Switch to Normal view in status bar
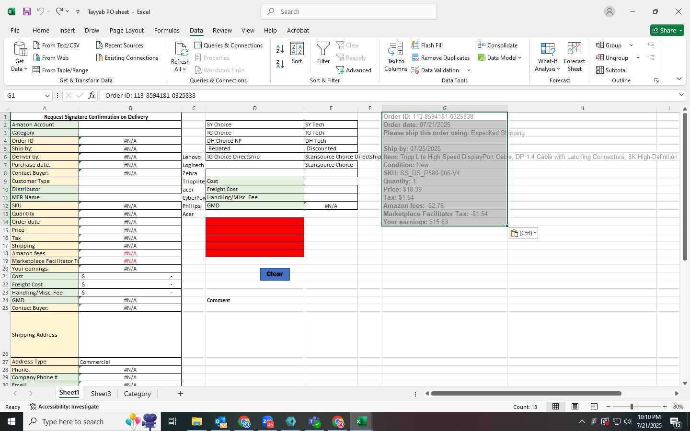Viewport: 690px width, 431px height. (x=555, y=407)
